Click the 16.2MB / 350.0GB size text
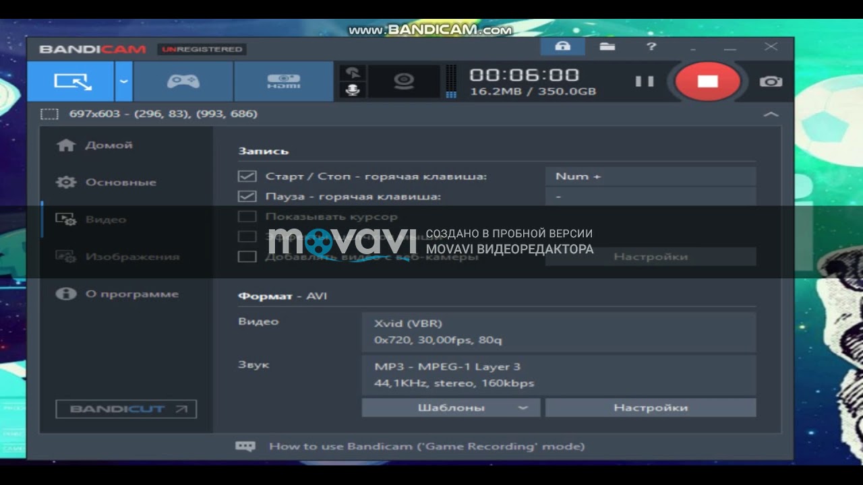Screen dimensions: 863x485 tap(533, 92)
